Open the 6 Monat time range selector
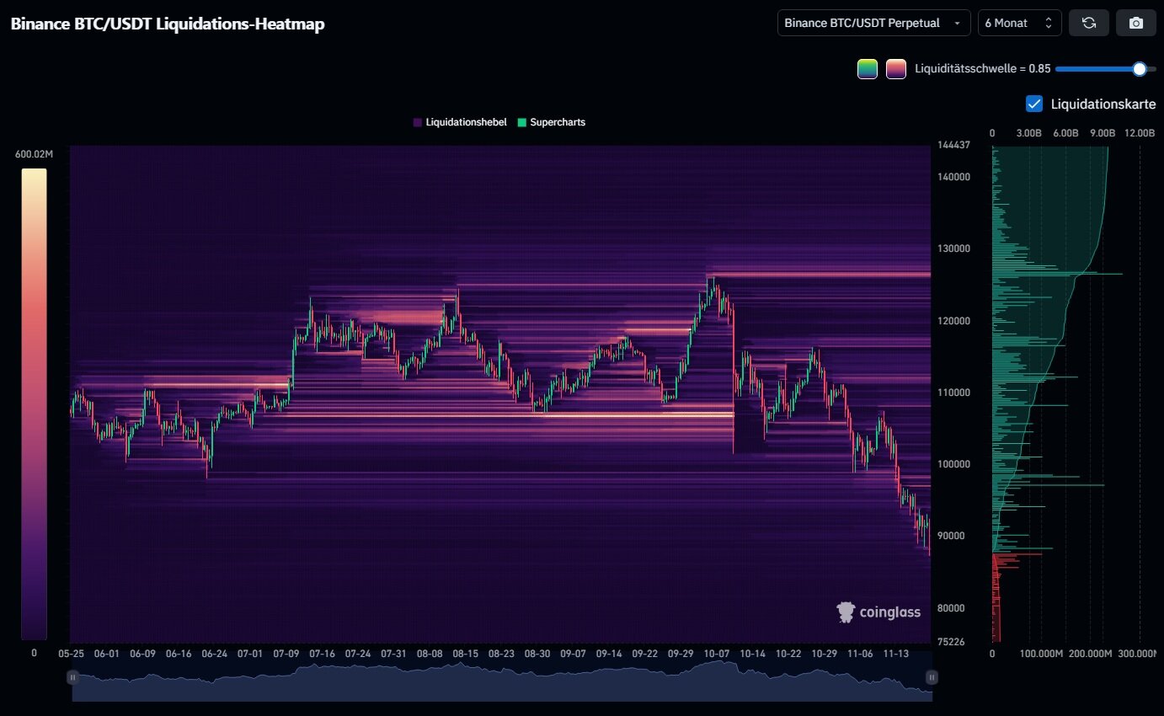 pos(1019,23)
